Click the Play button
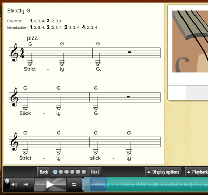This screenshot has width=208, height=195. click(x=50, y=184)
